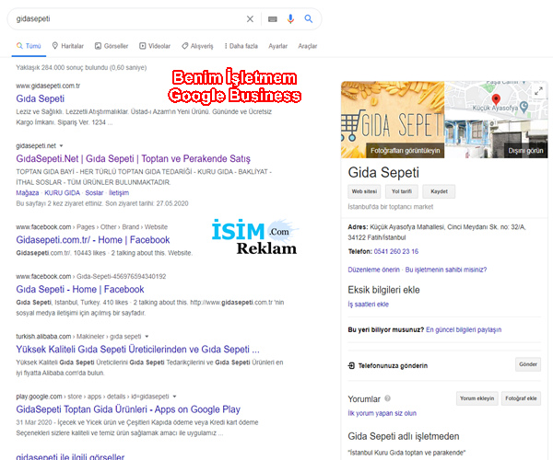Viewport: 553px width, 460px height.
Task: Switch to the Haritalar tab
Action: 67,46
